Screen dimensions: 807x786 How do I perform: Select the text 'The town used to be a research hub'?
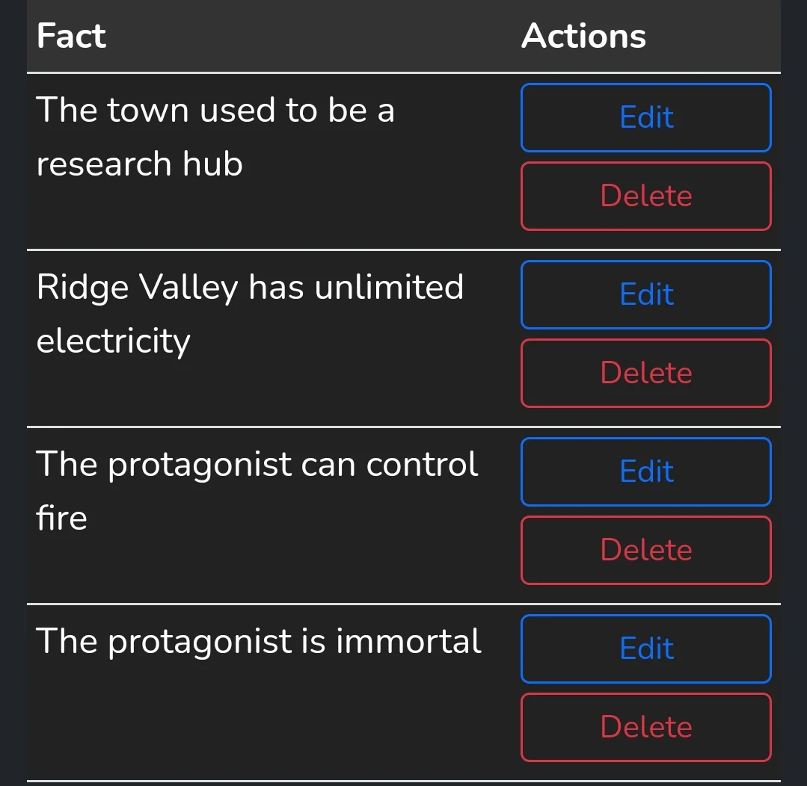point(215,137)
